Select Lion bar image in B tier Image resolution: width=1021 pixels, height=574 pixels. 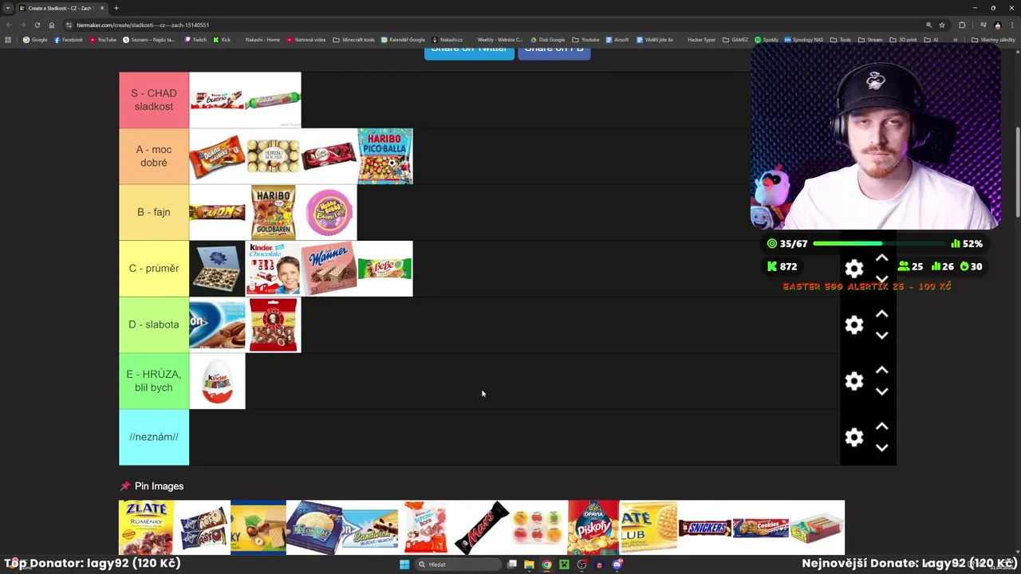(x=217, y=212)
